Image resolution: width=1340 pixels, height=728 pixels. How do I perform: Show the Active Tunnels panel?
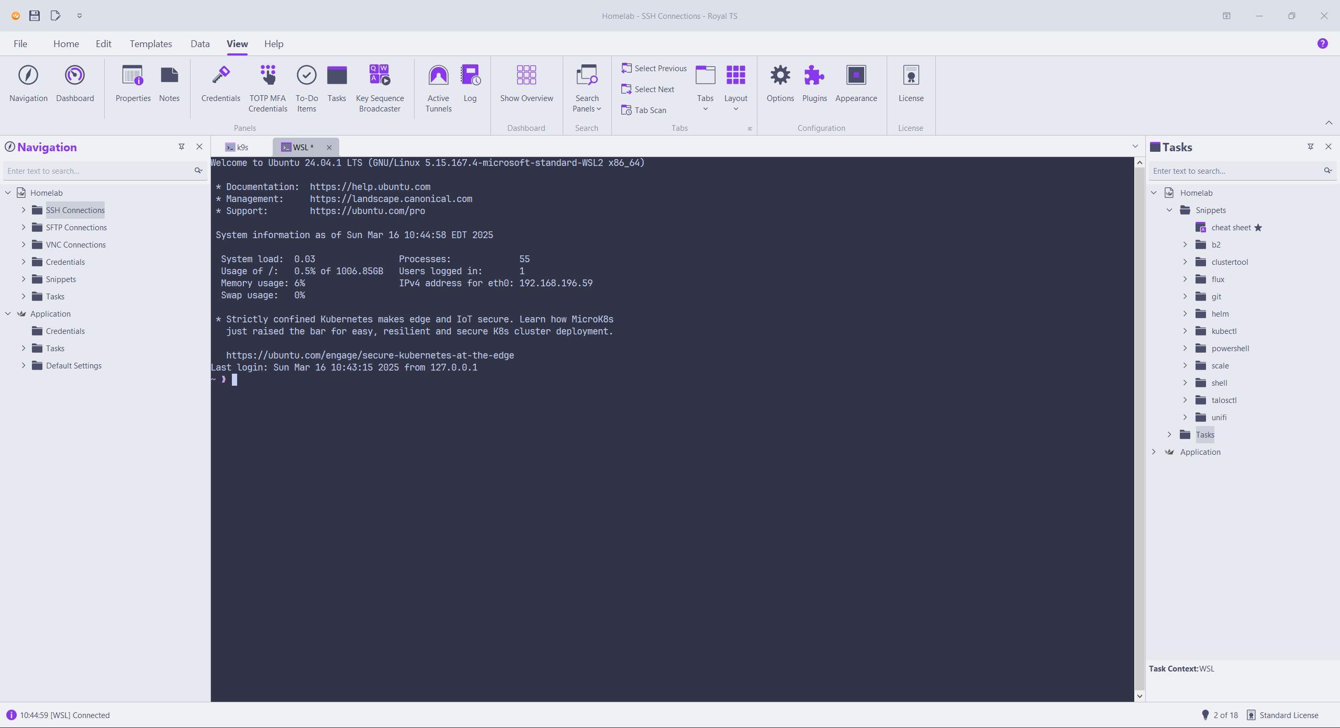(438, 76)
